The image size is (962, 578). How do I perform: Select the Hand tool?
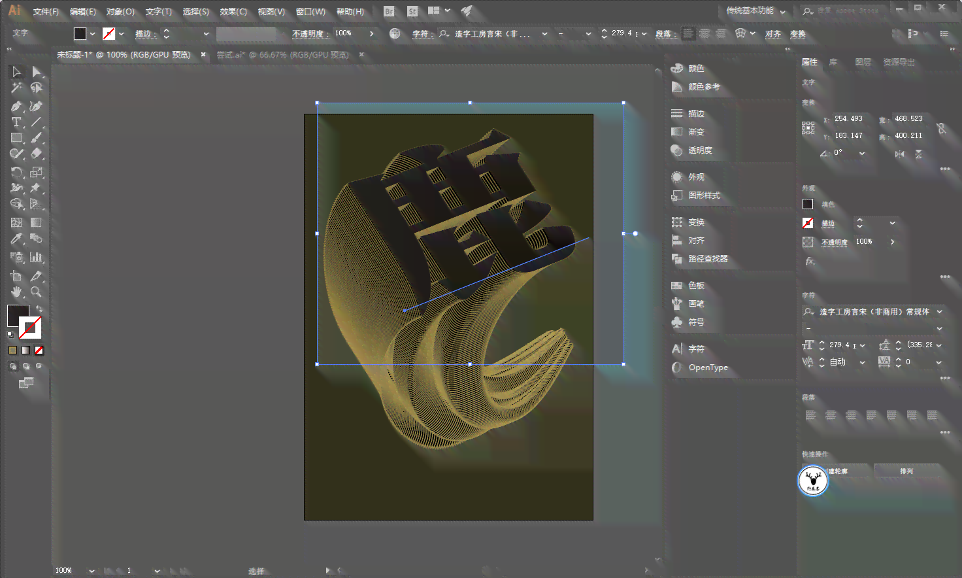(x=16, y=292)
